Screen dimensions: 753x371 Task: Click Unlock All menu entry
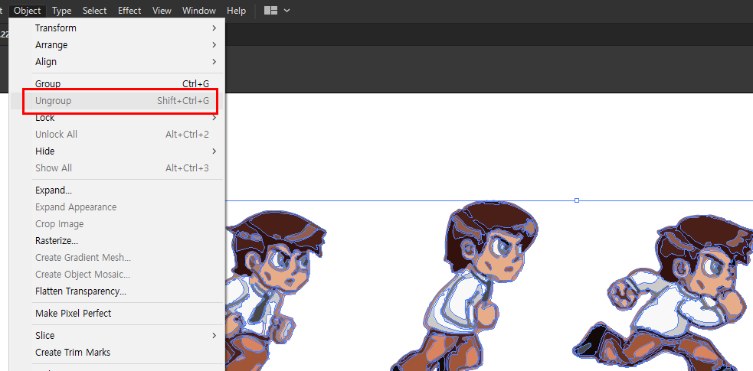[116, 134]
